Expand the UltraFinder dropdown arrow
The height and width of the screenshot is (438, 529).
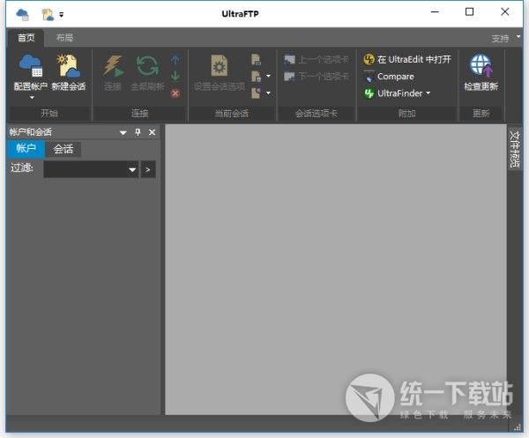click(x=428, y=93)
